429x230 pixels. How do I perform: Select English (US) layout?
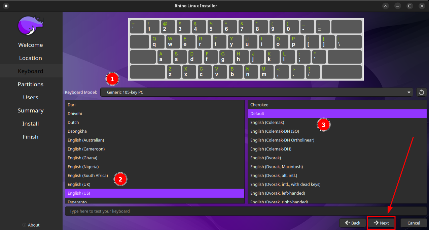tap(155, 193)
